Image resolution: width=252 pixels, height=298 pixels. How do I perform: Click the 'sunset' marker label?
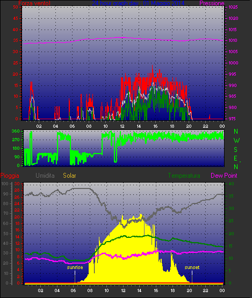[x=192, y=267]
